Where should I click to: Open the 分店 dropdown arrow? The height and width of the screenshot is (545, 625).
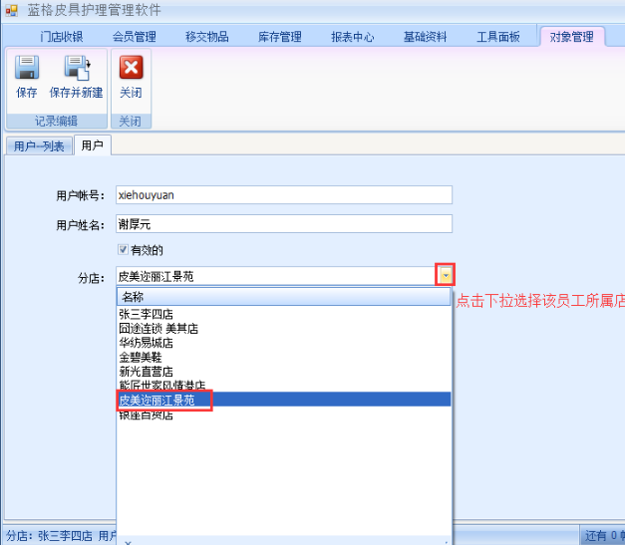(446, 275)
